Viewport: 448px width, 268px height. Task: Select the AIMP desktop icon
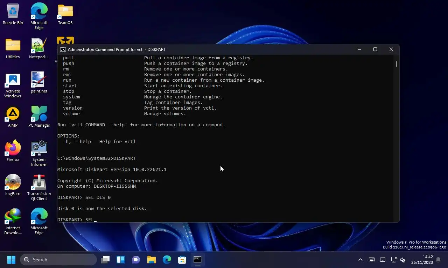tap(13, 117)
